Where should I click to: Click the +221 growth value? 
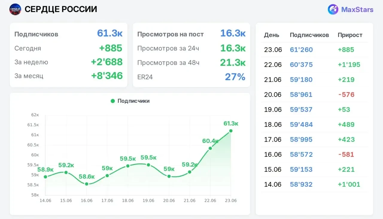pyautogui.click(x=346, y=169)
